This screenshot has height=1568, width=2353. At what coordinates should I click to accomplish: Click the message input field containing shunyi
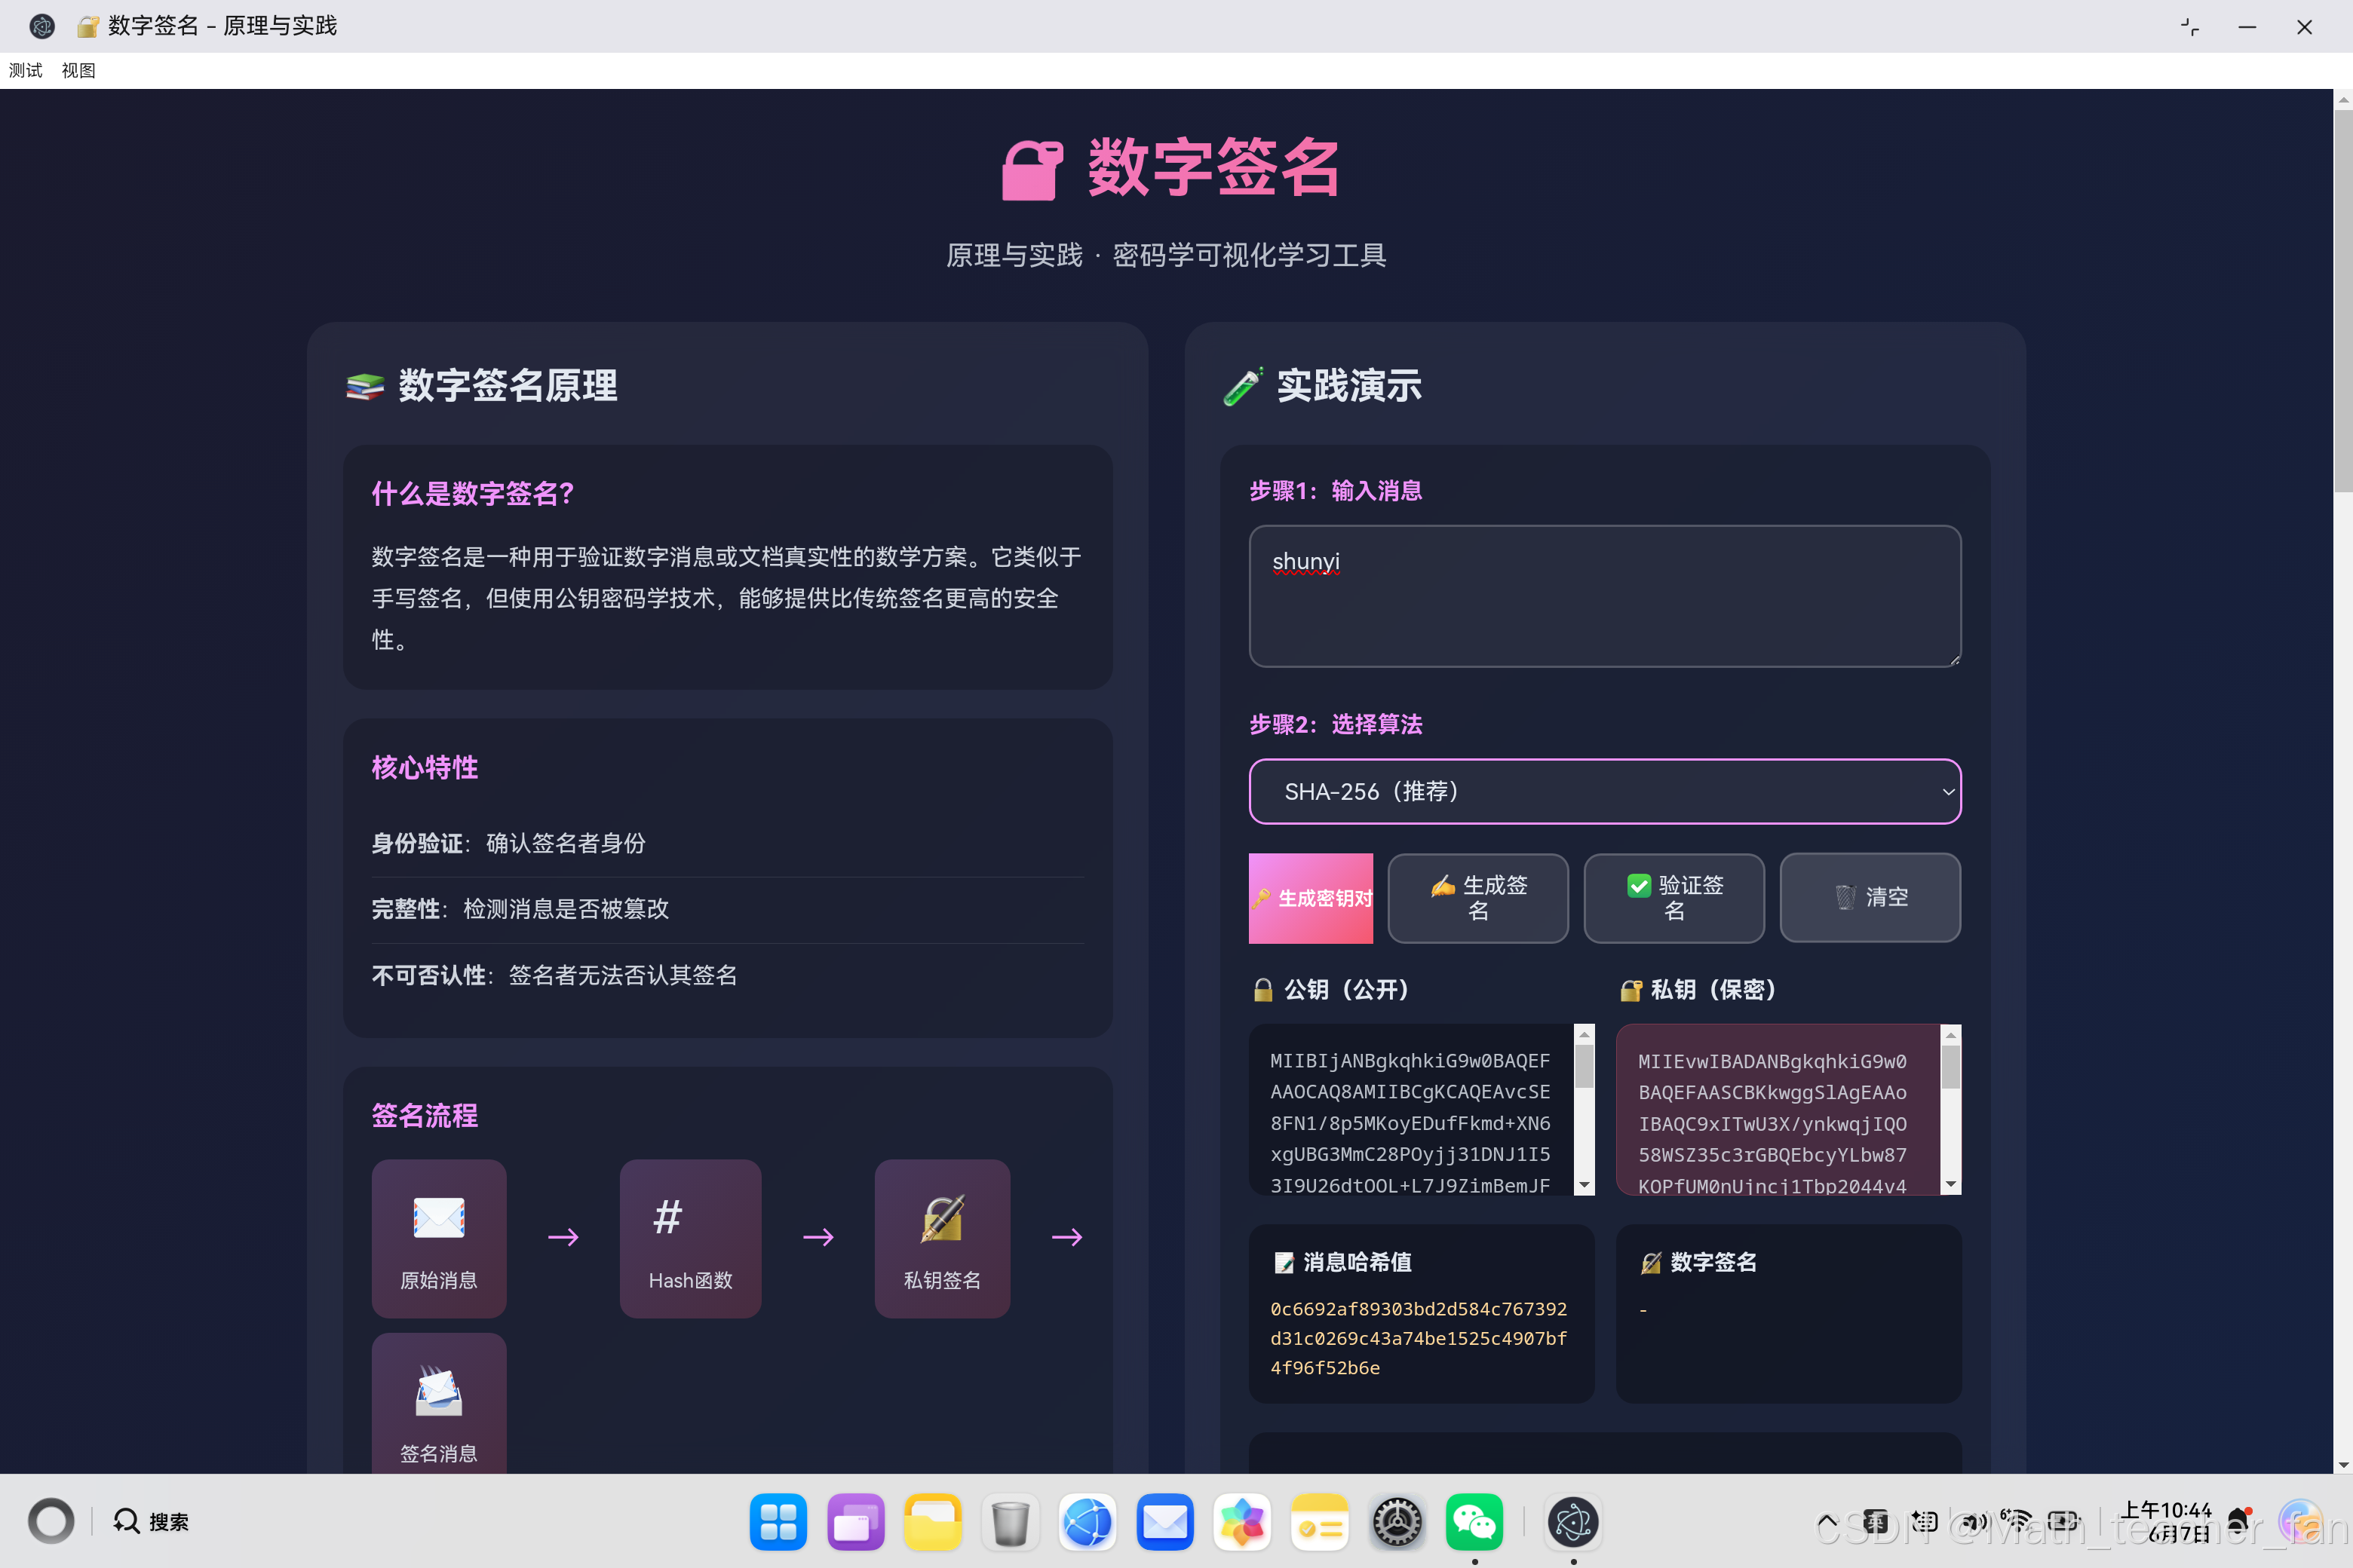click(1605, 596)
